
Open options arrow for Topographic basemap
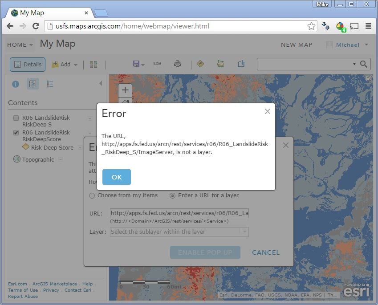tap(61, 159)
